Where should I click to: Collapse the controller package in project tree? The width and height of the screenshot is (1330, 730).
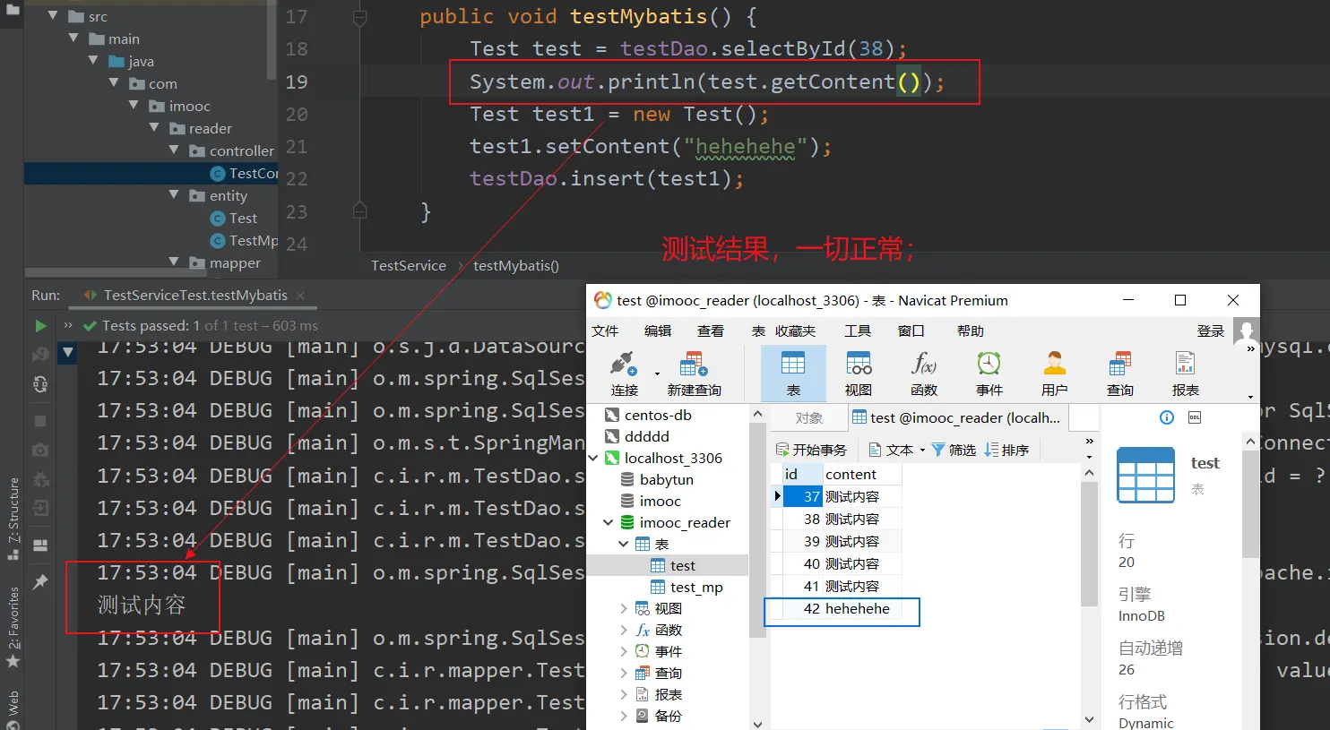[174, 150]
